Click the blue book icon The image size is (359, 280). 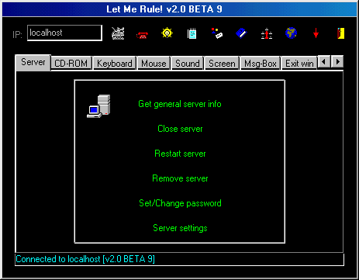(x=241, y=33)
